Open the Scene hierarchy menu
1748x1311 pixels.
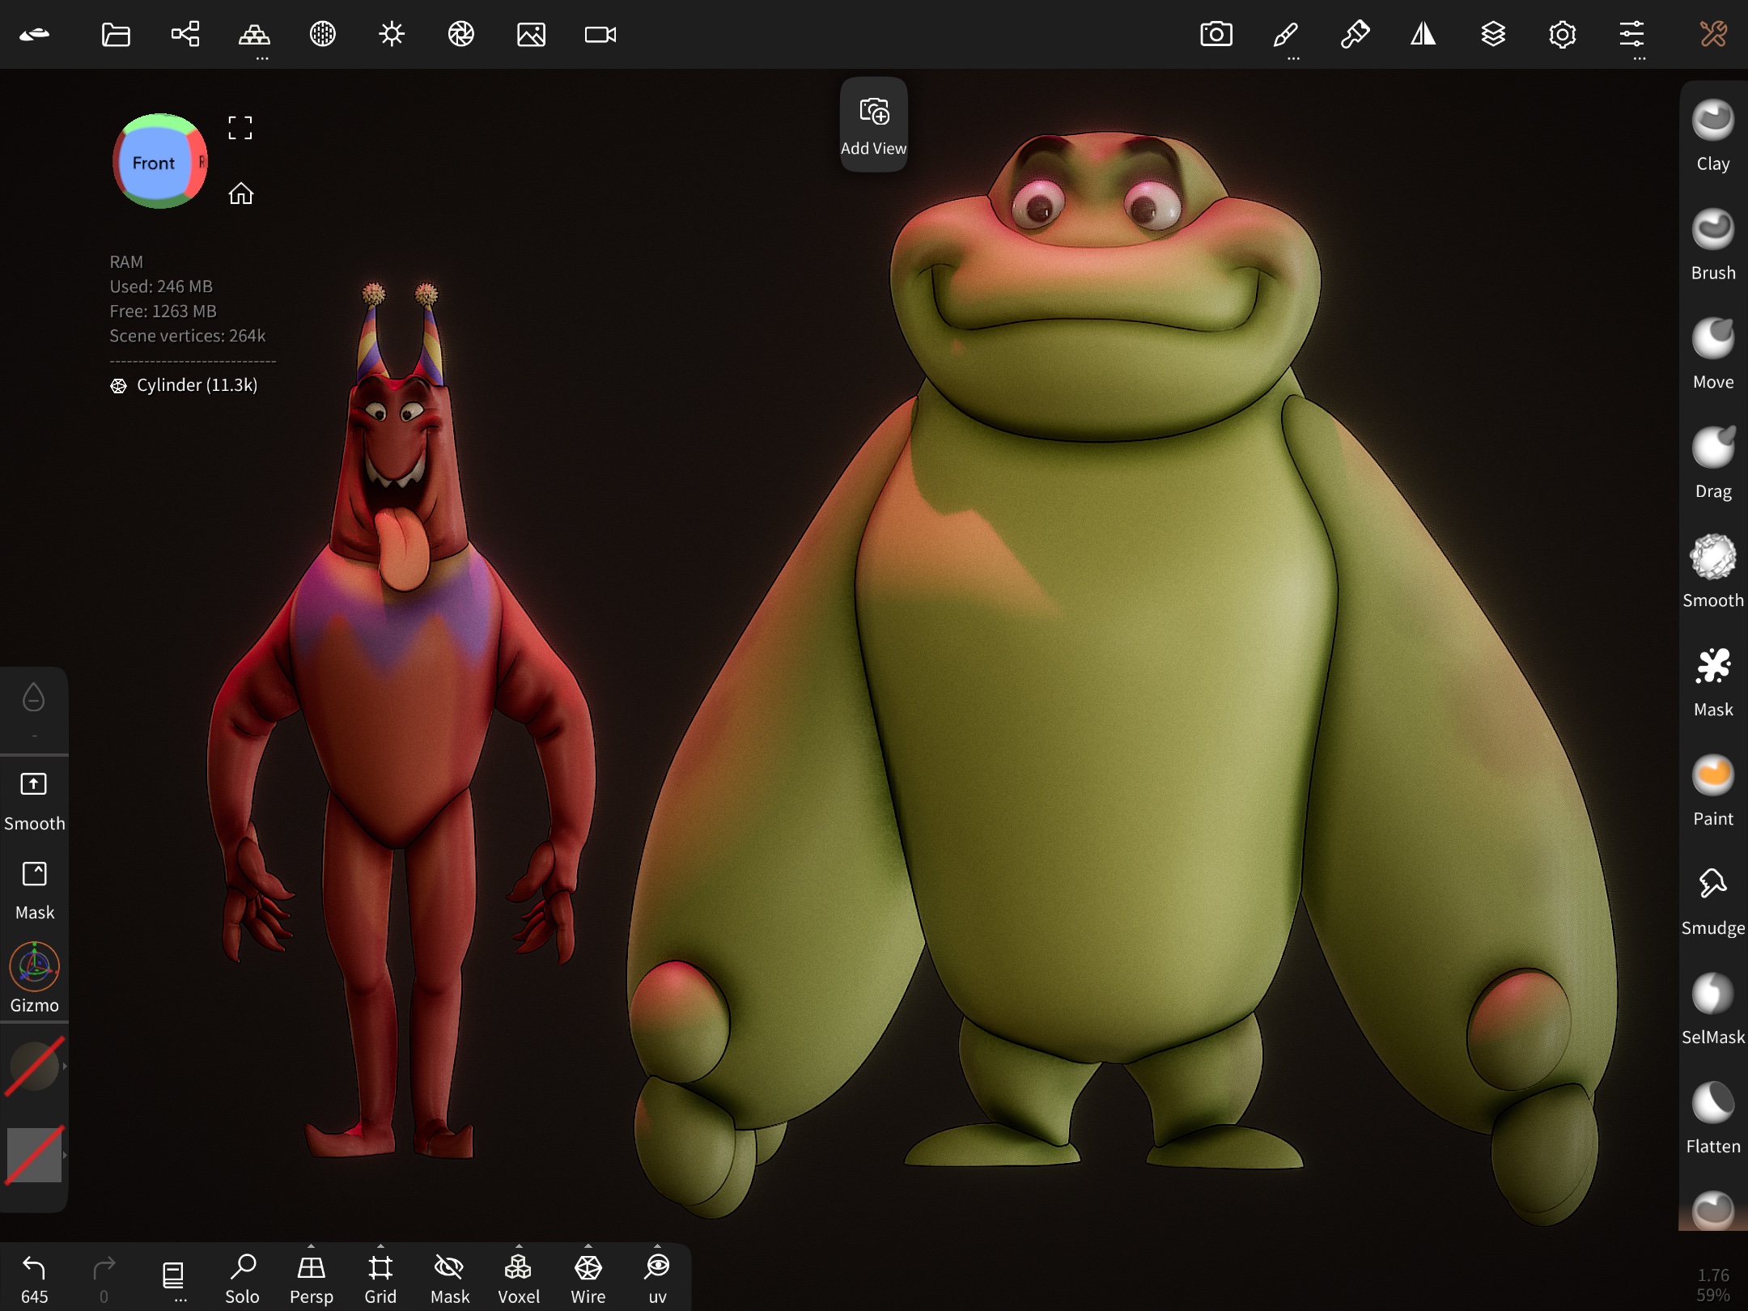(185, 35)
